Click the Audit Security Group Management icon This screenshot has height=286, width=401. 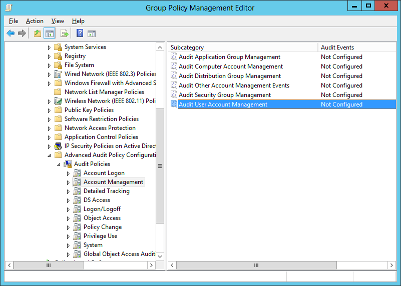click(x=174, y=94)
